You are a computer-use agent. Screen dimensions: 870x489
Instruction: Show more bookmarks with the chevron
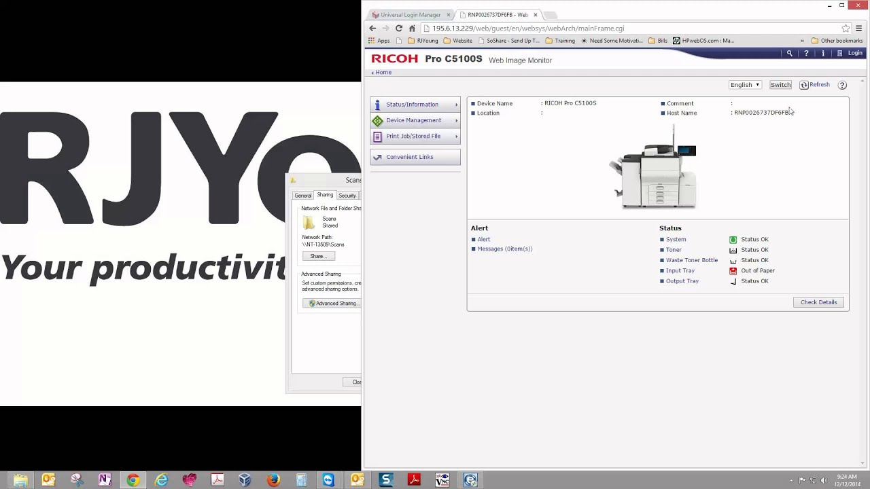pyautogui.click(x=802, y=41)
